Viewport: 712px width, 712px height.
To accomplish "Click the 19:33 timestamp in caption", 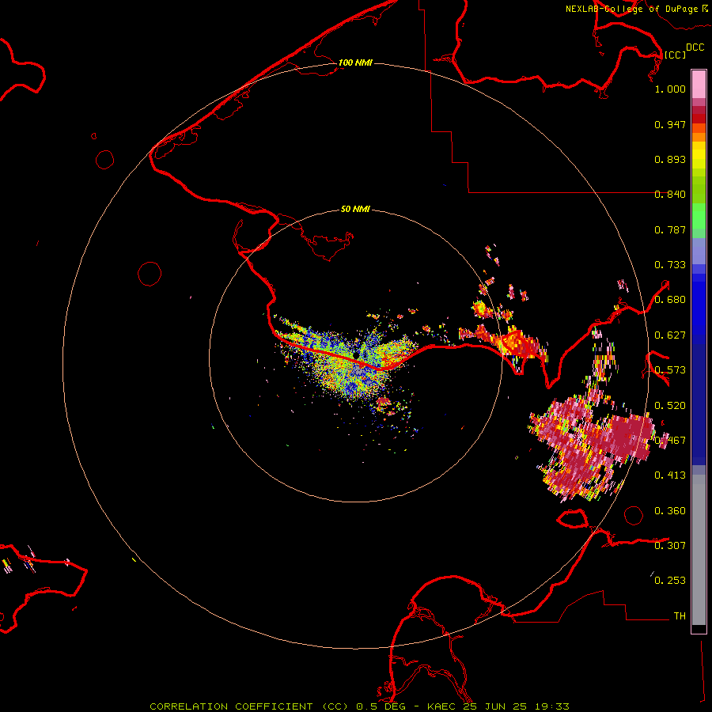I will 552,706.
